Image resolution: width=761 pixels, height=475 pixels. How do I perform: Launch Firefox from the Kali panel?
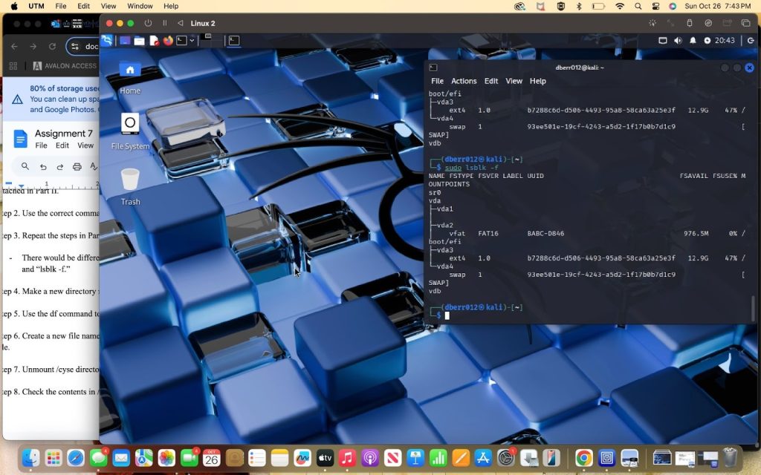pyautogui.click(x=168, y=40)
